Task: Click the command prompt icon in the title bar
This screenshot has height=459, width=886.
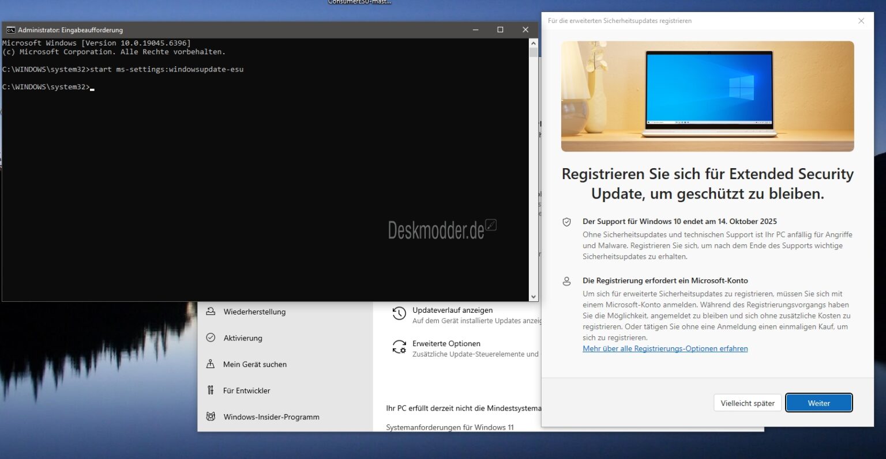Action: tap(10, 29)
